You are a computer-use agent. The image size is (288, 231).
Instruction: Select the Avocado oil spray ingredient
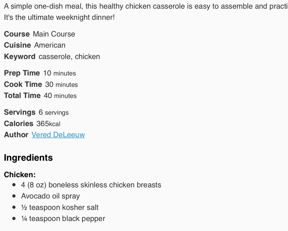[50, 196]
